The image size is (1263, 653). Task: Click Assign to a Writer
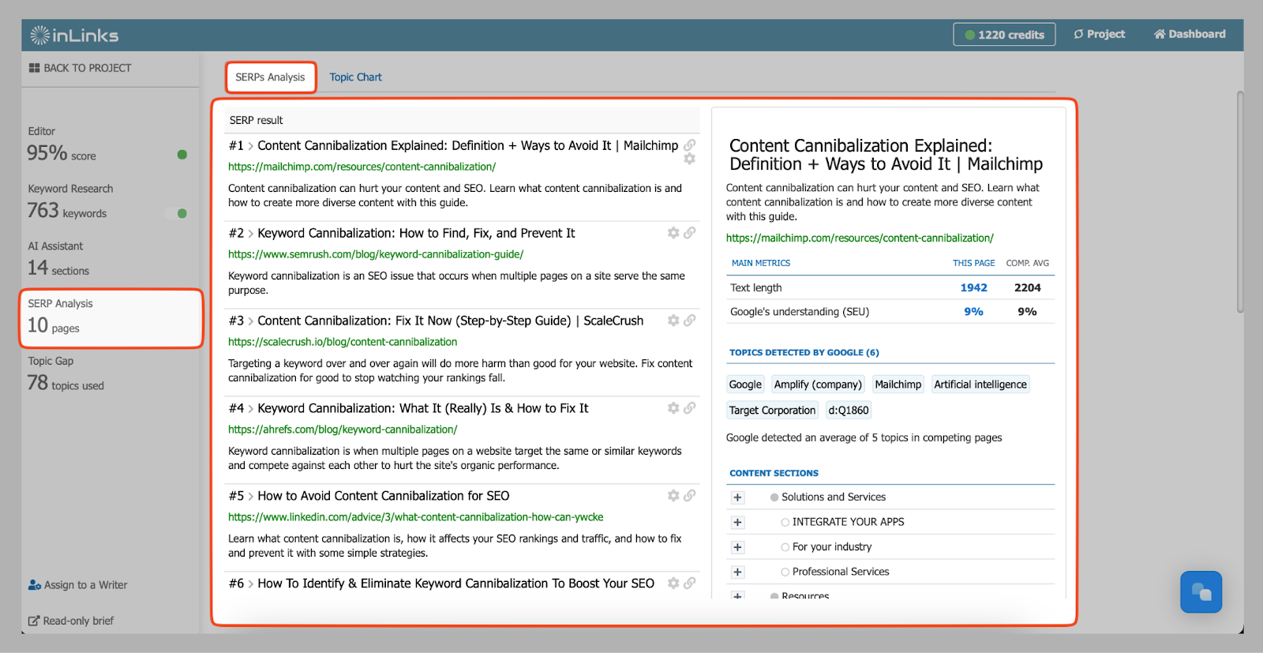point(77,585)
